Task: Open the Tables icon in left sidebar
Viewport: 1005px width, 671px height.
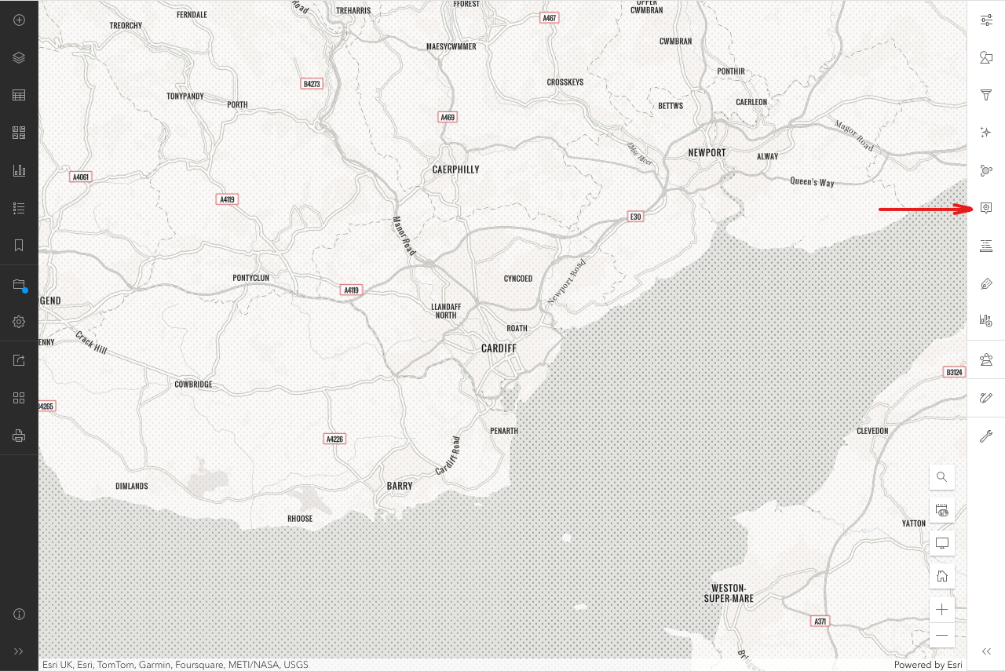Action: tap(19, 95)
